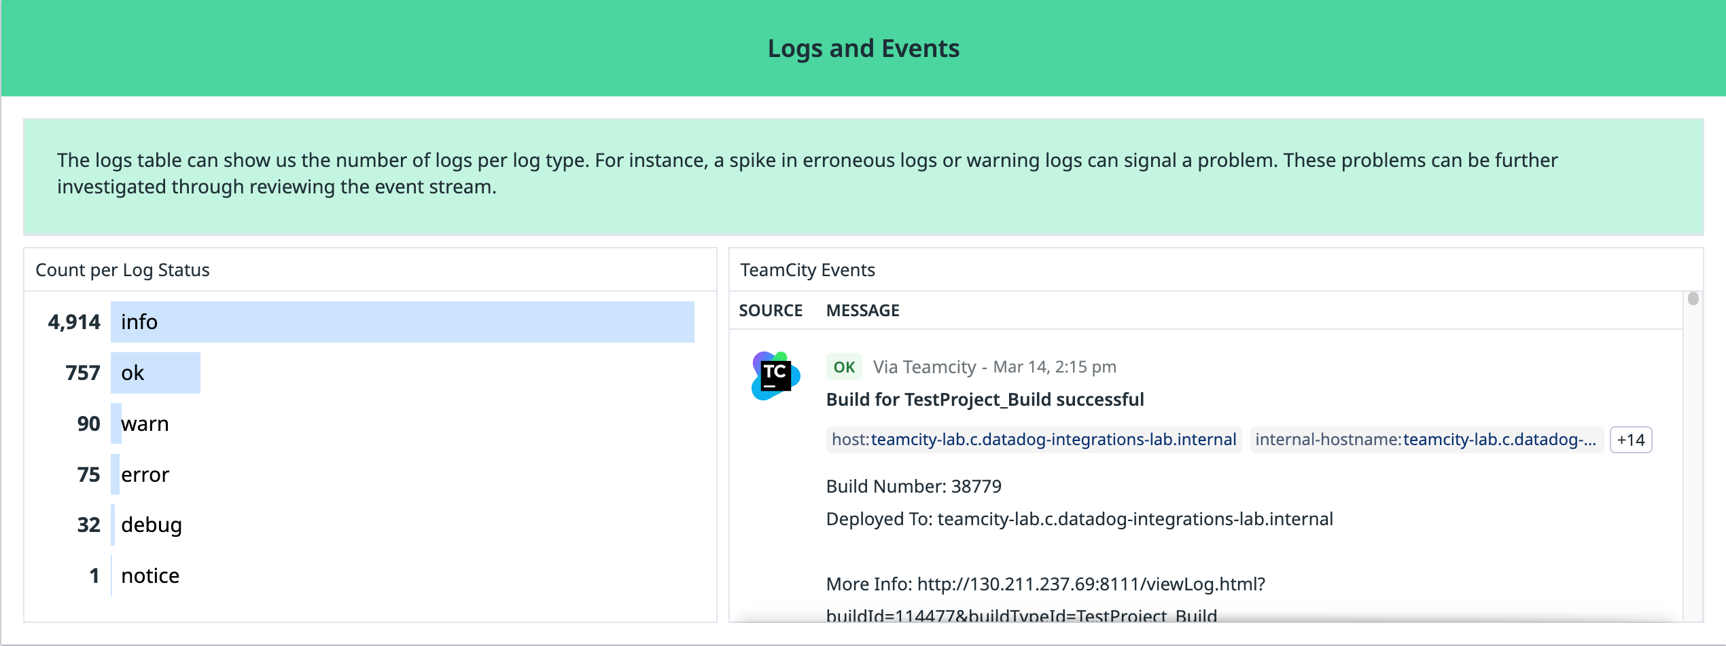Click the debug log status bar

click(115, 525)
